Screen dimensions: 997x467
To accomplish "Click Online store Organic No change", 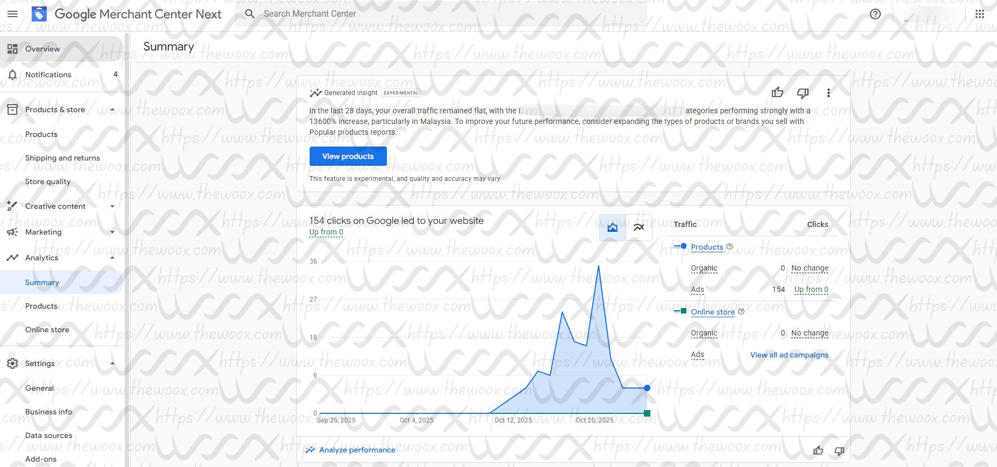I will coord(809,333).
